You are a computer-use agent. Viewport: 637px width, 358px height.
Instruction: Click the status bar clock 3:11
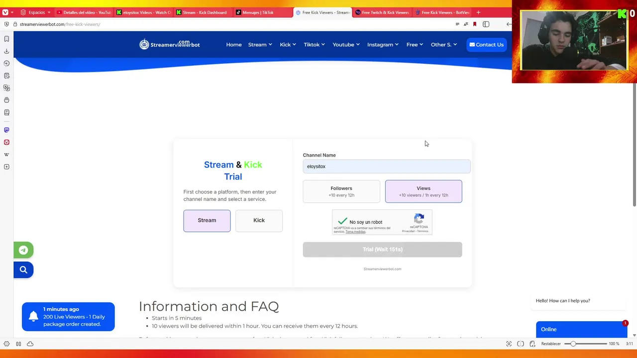[x=629, y=344]
